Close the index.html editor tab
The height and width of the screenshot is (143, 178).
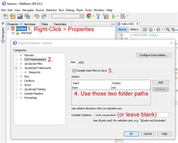coord(137,24)
